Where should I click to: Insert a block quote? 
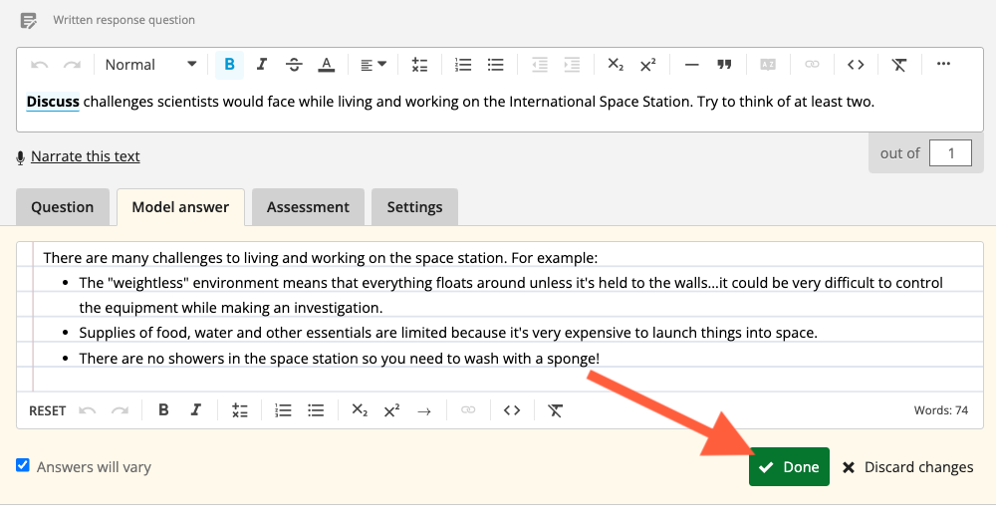(724, 65)
